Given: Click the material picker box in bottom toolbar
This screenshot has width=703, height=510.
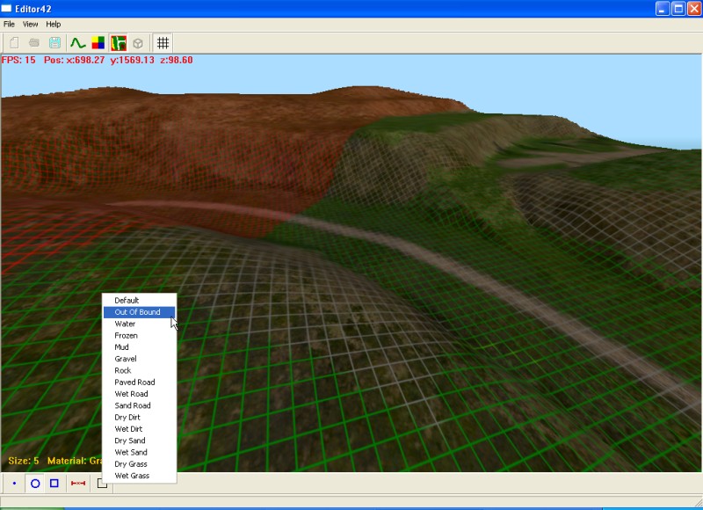Looking at the screenshot, I should (x=101, y=484).
